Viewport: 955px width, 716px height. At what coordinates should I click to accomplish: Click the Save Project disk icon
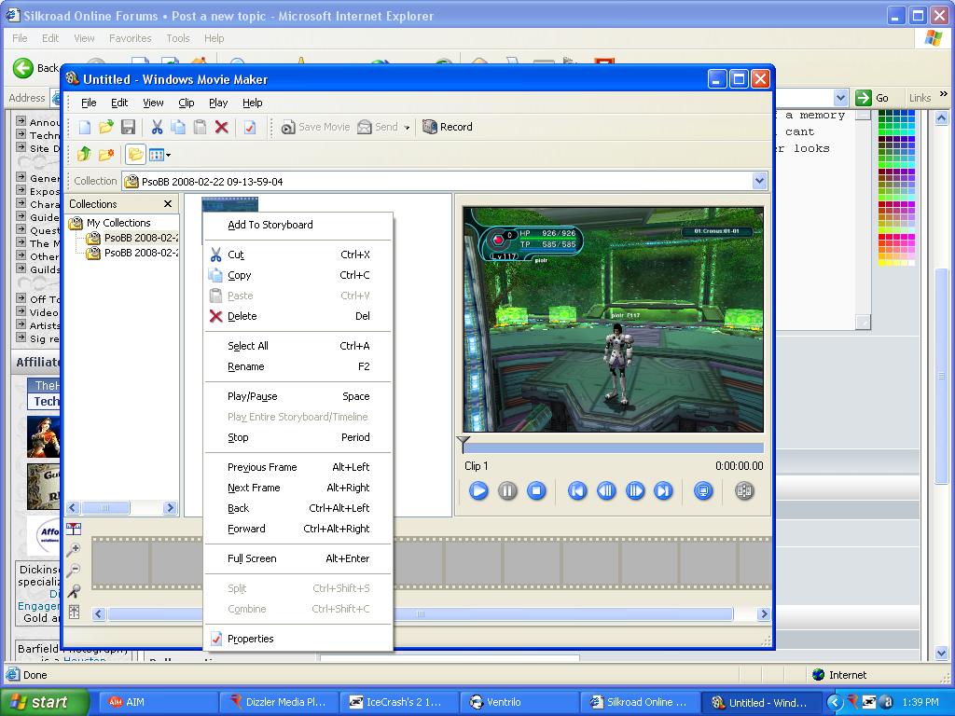coord(130,127)
